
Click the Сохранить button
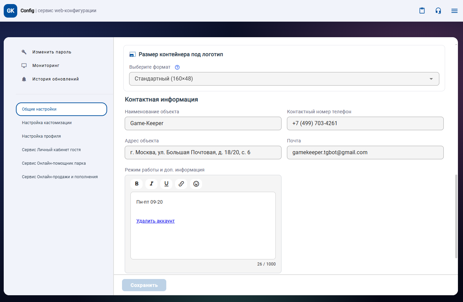tap(144, 285)
